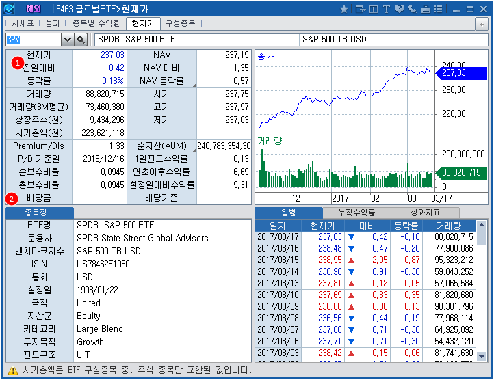Click the 거래량 column header in daily table
Screen dimensions: 494x380
click(449, 226)
